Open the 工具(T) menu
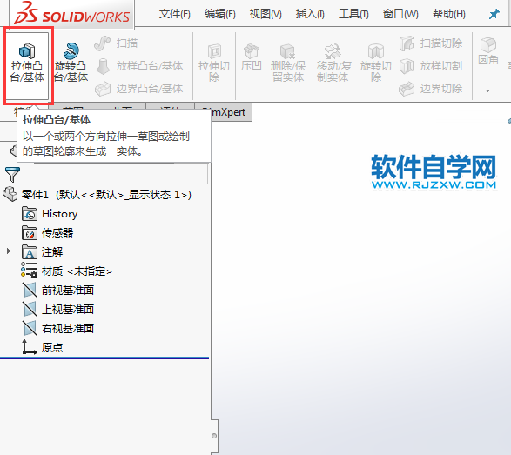 tap(353, 14)
